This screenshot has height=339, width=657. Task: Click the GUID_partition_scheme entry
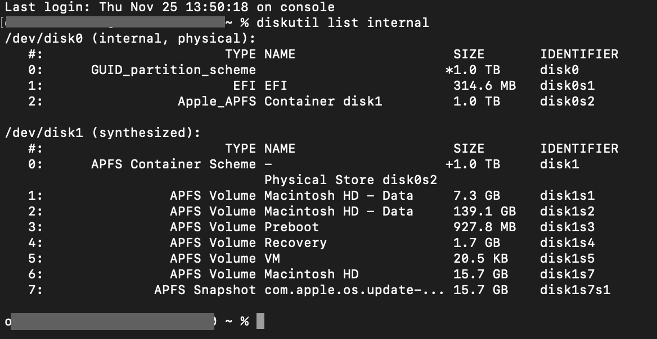coord(173,70)
